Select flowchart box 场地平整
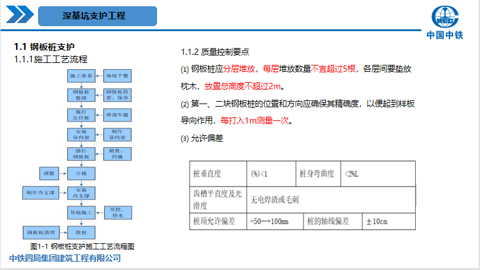The image size is (480, 270). click(117, 76)
